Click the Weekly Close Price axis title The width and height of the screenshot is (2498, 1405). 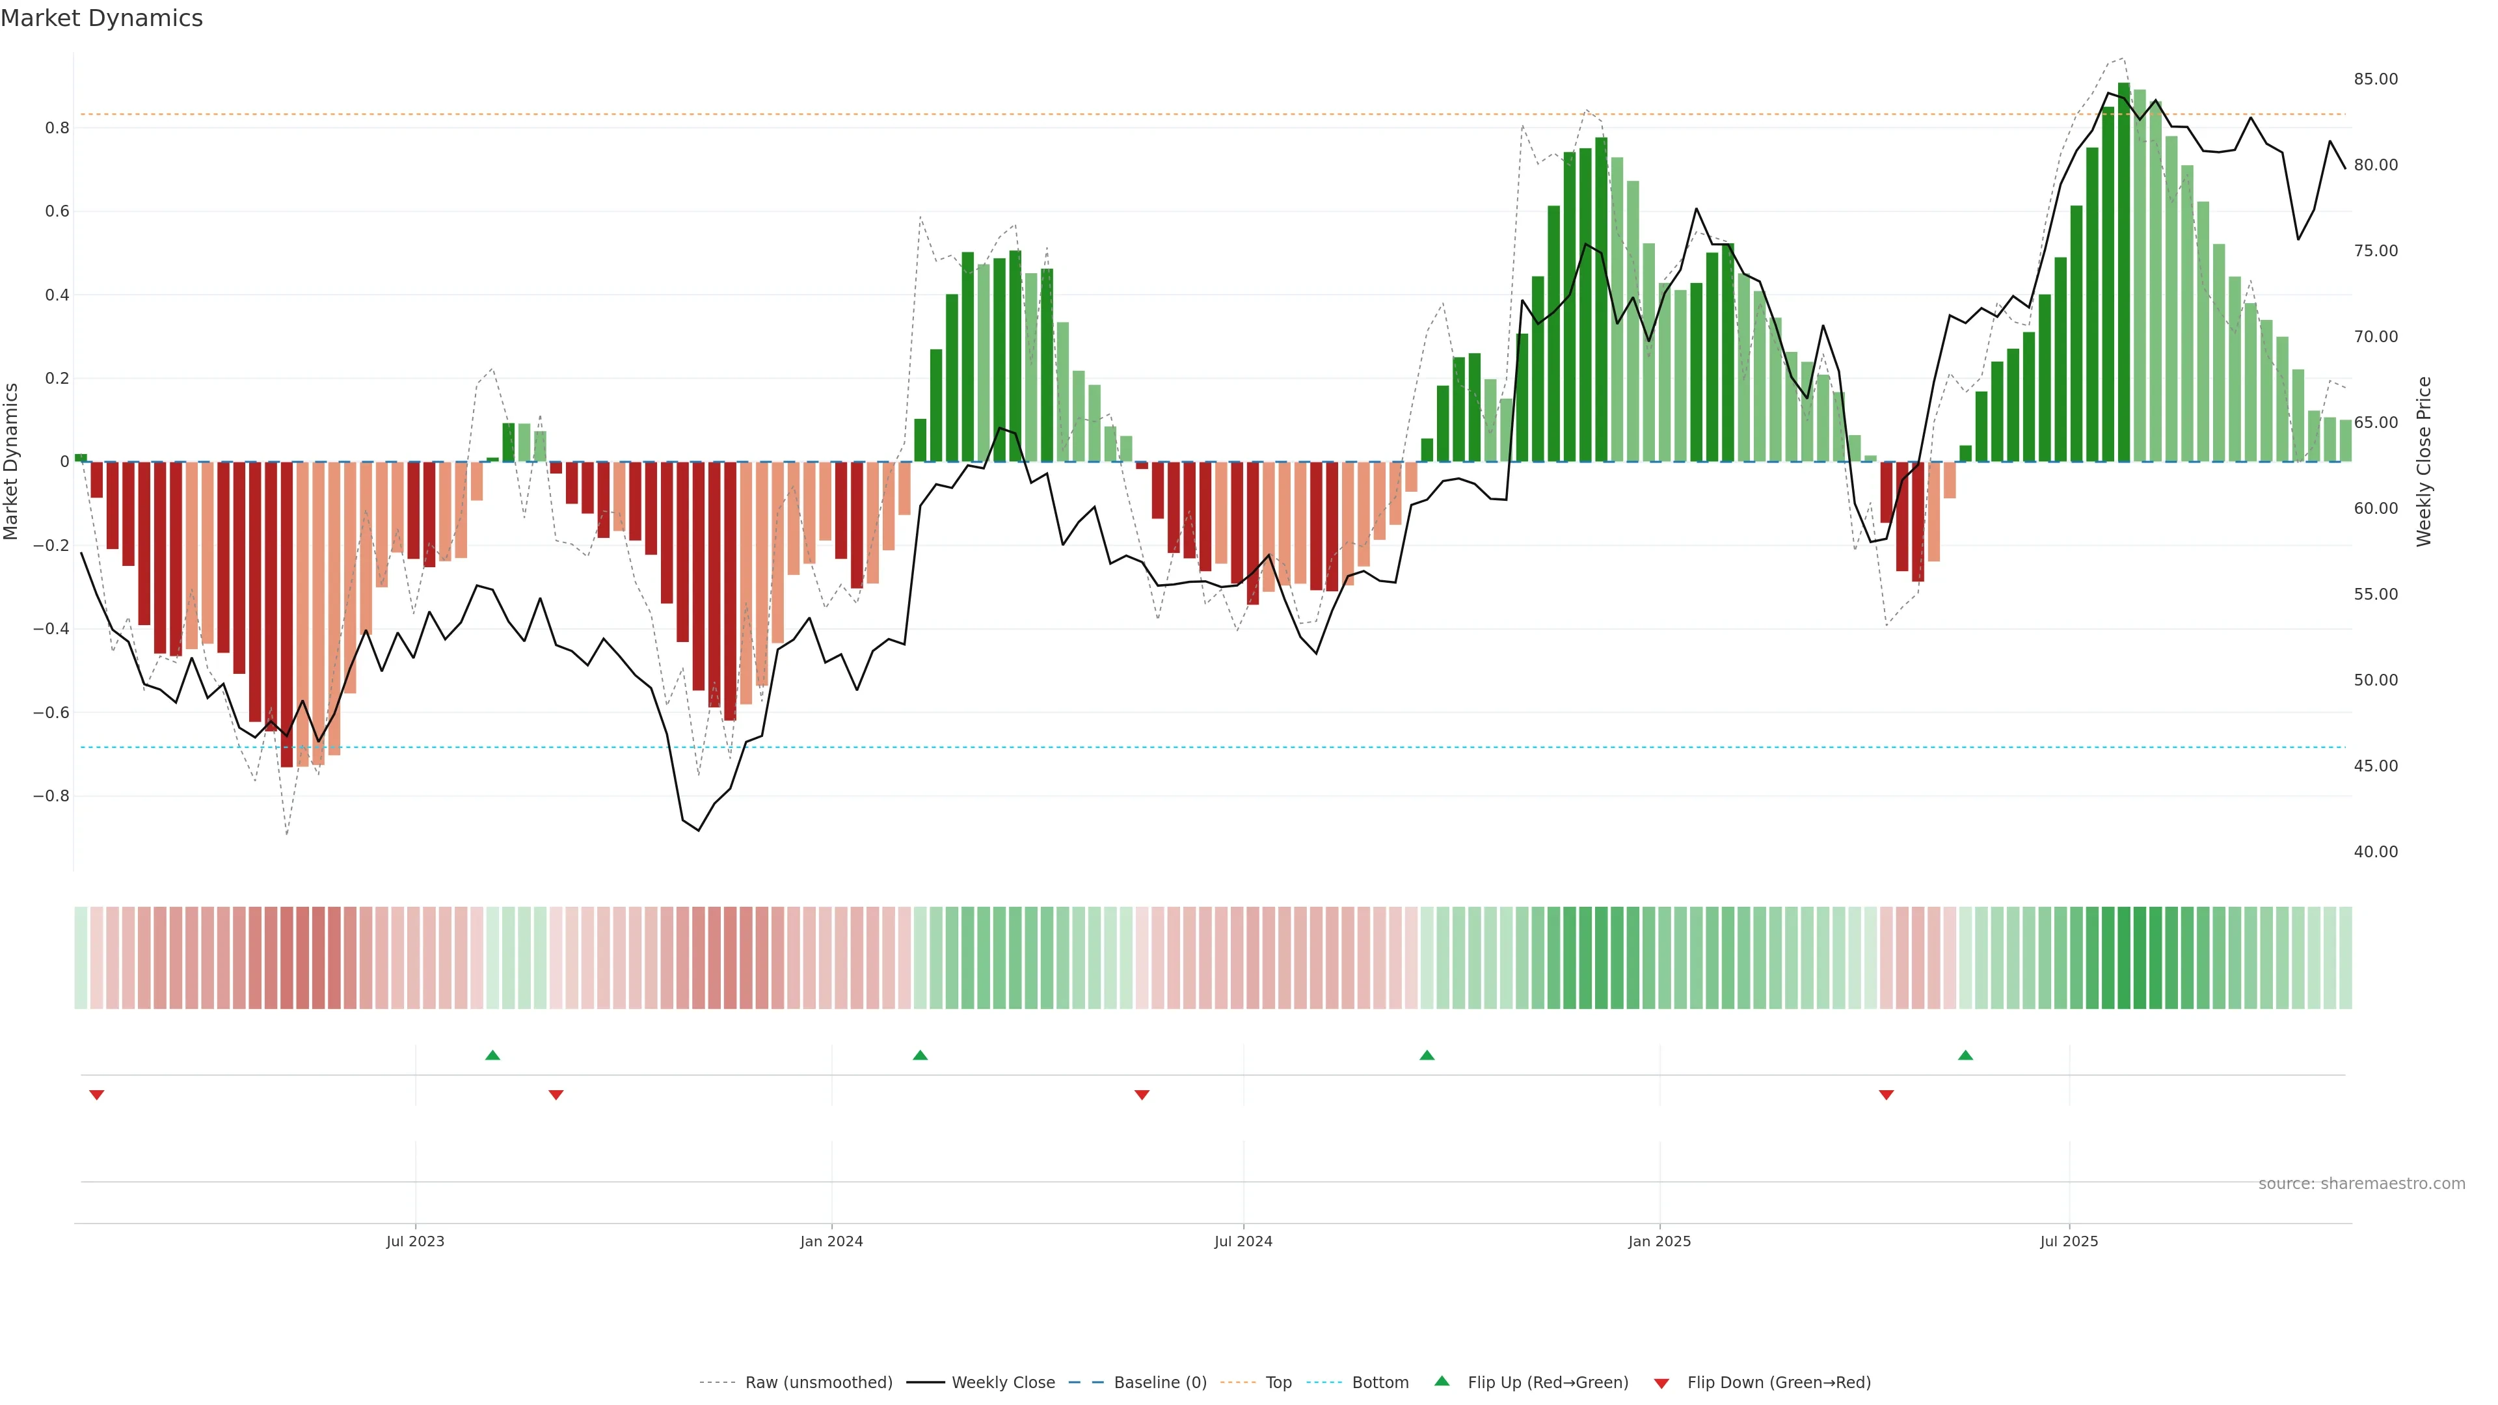pos(2423,462)
